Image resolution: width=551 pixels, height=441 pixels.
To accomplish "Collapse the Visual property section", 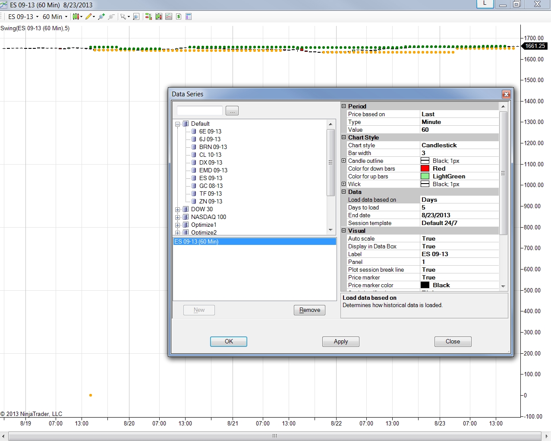I will pyautogui.click(x=344, y=231).
